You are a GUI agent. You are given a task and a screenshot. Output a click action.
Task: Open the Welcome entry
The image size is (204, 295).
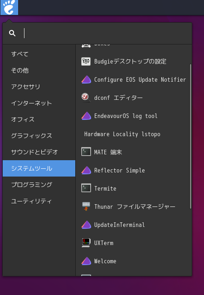[134, 261]
